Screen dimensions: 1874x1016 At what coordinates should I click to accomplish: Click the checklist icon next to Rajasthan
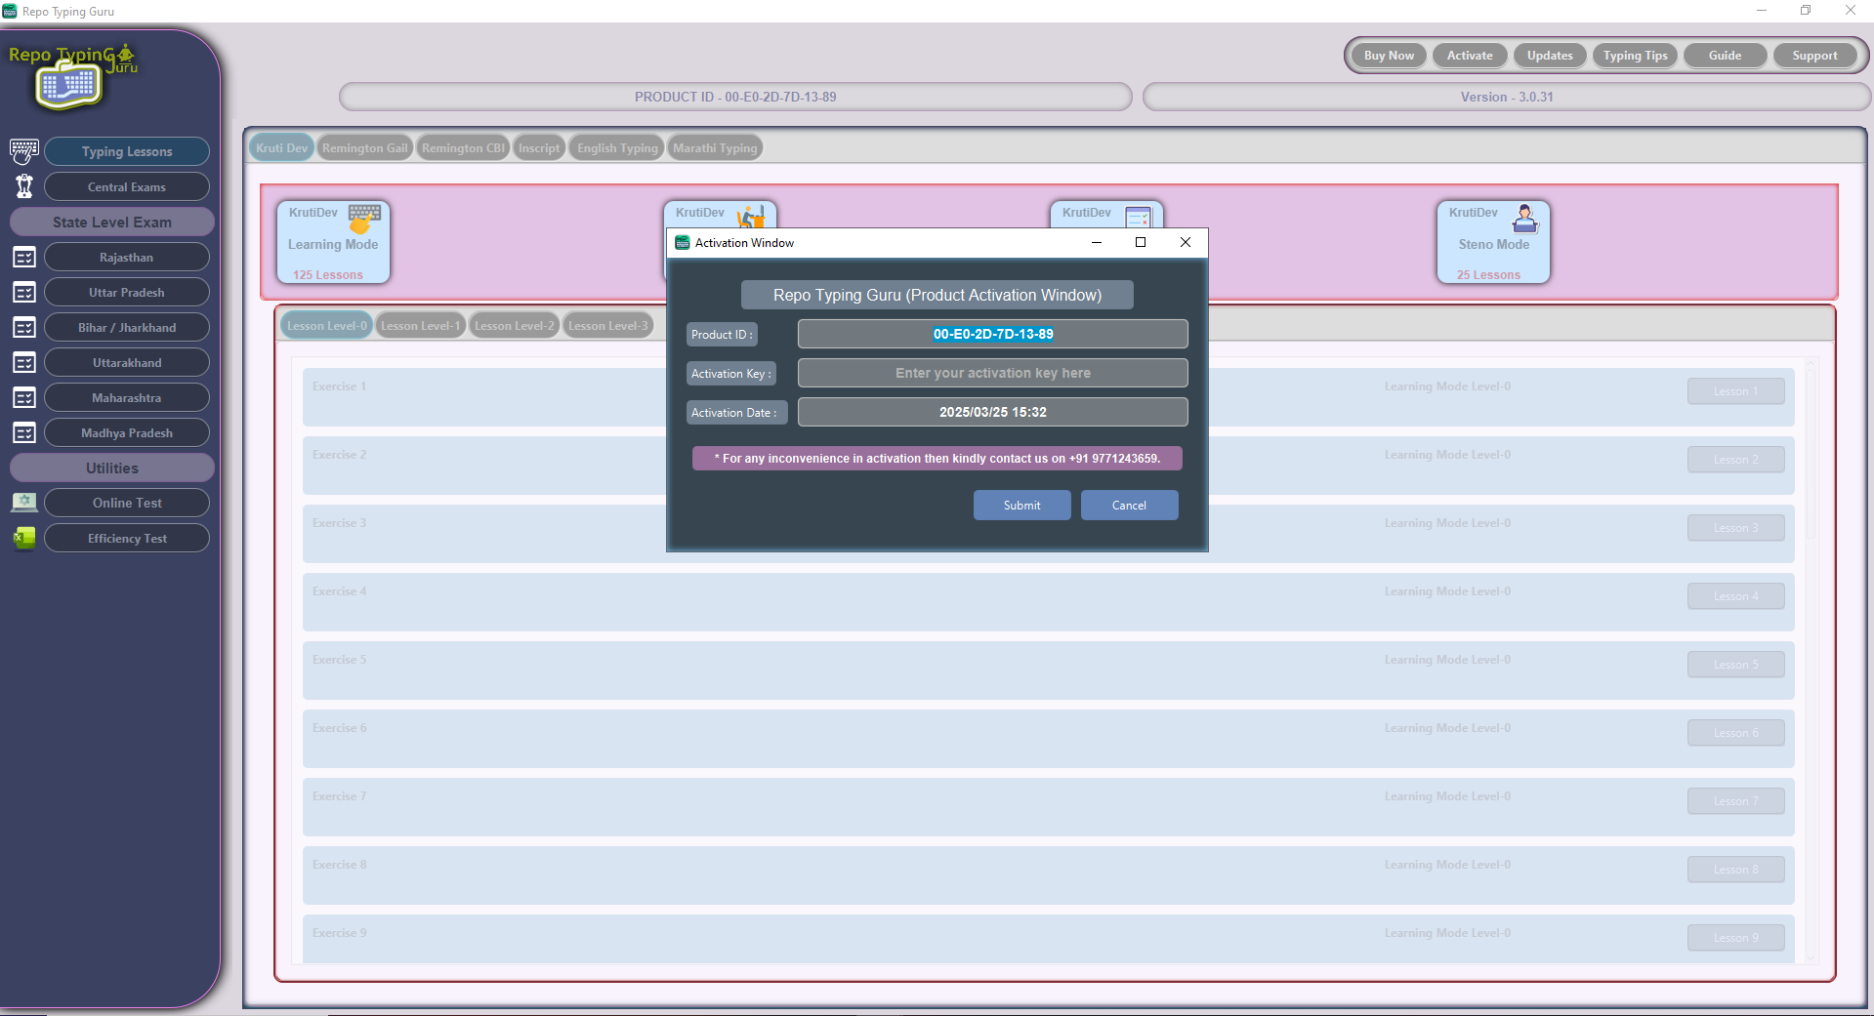pos(24,258)
